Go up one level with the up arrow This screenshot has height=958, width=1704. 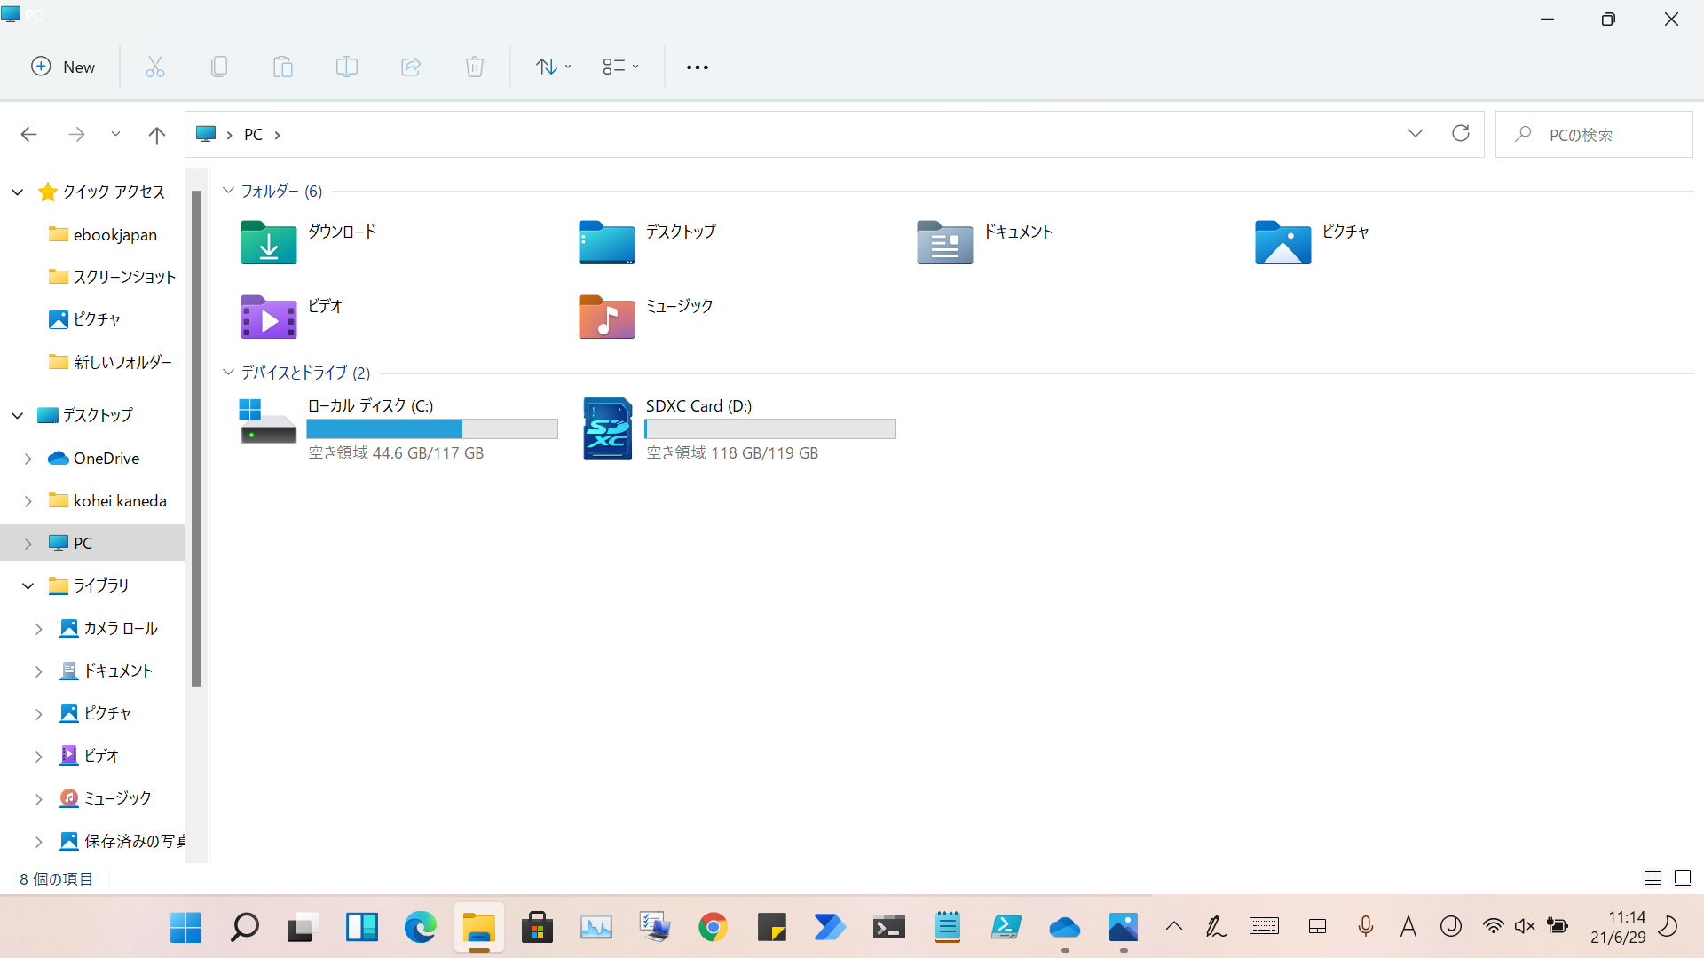[x=157, y=135]
